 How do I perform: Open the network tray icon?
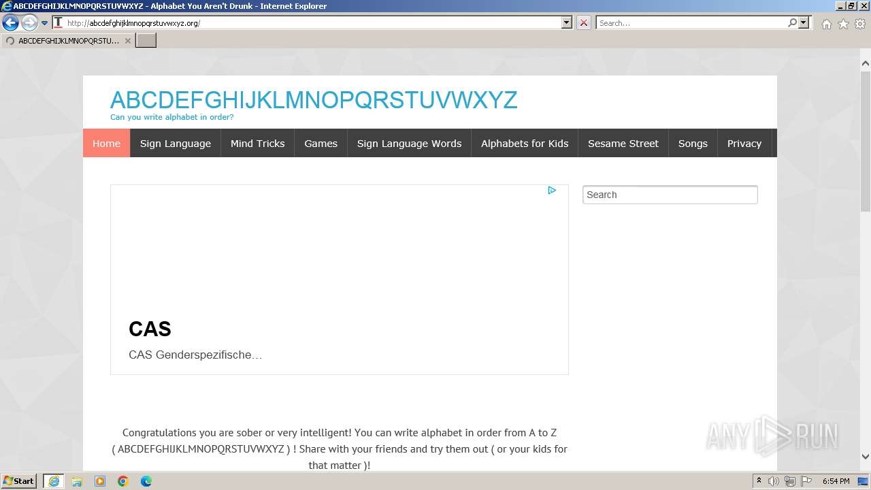[790, 481]
